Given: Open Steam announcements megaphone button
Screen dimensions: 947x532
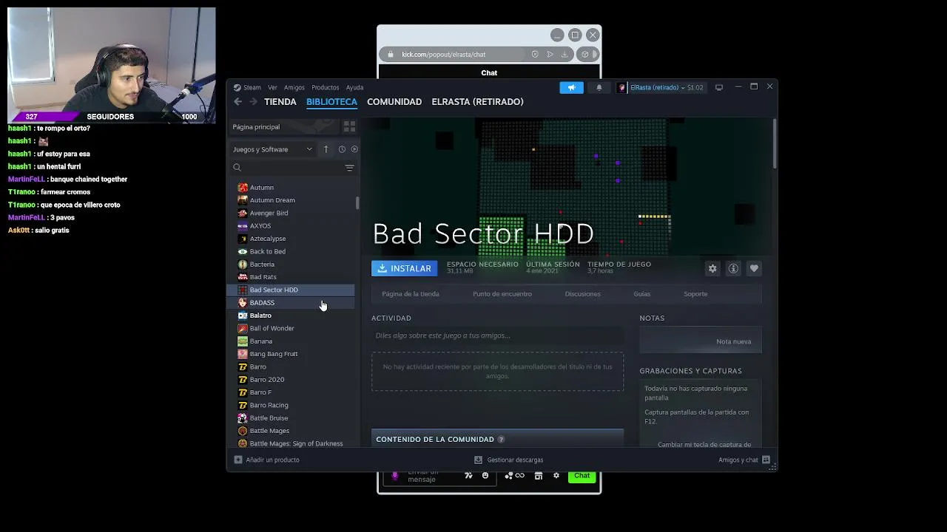Looking at the screenshot, I should tap(571, 87).
